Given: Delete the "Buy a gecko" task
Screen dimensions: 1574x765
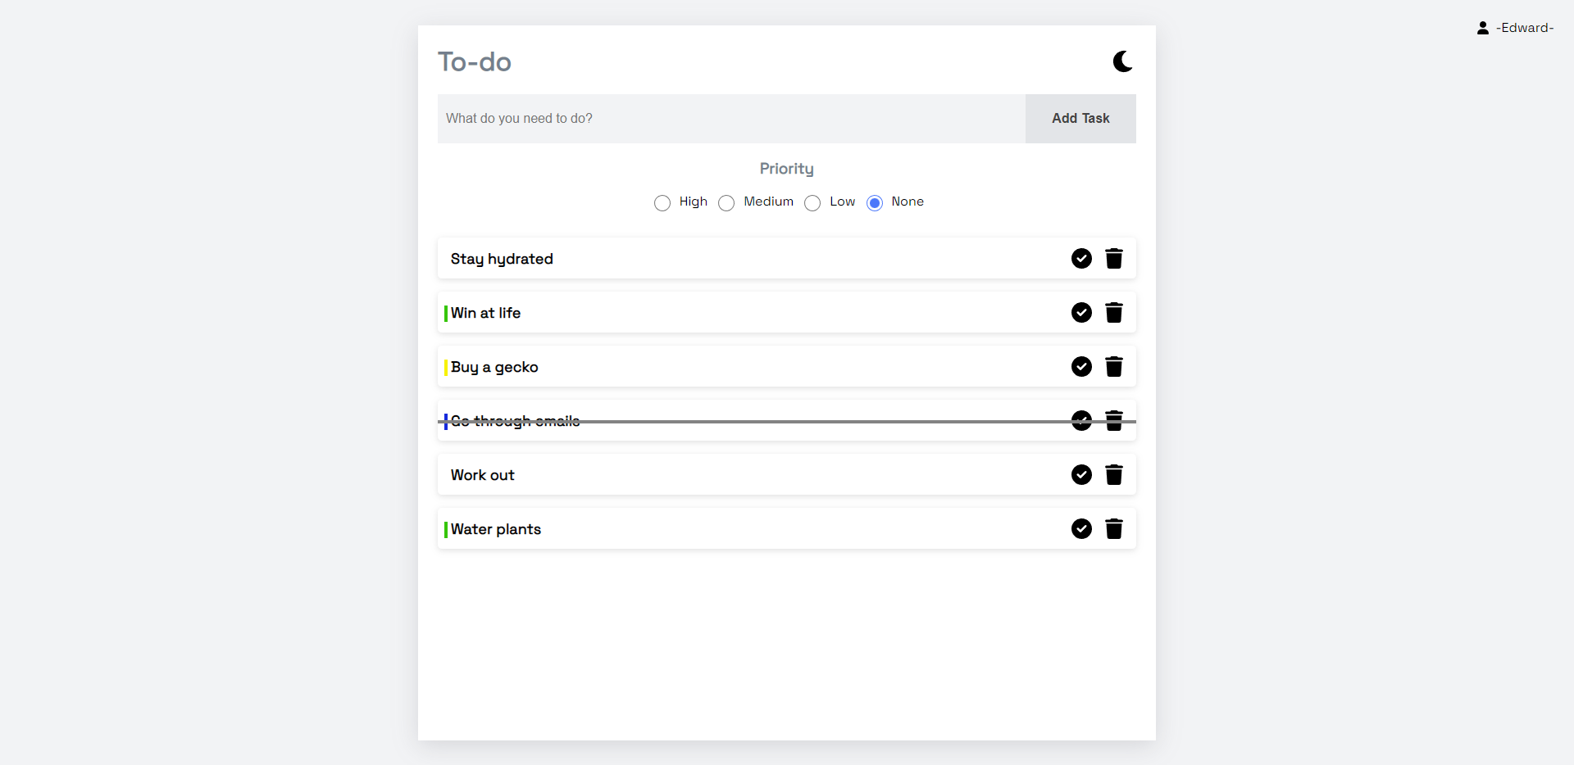Looking at the screenshot, I should [1115, 366].
